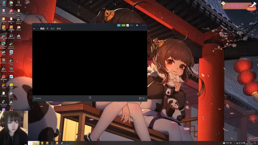
Task: Open NetEase Cloud Music desktop icon
Action: point(11,12)
